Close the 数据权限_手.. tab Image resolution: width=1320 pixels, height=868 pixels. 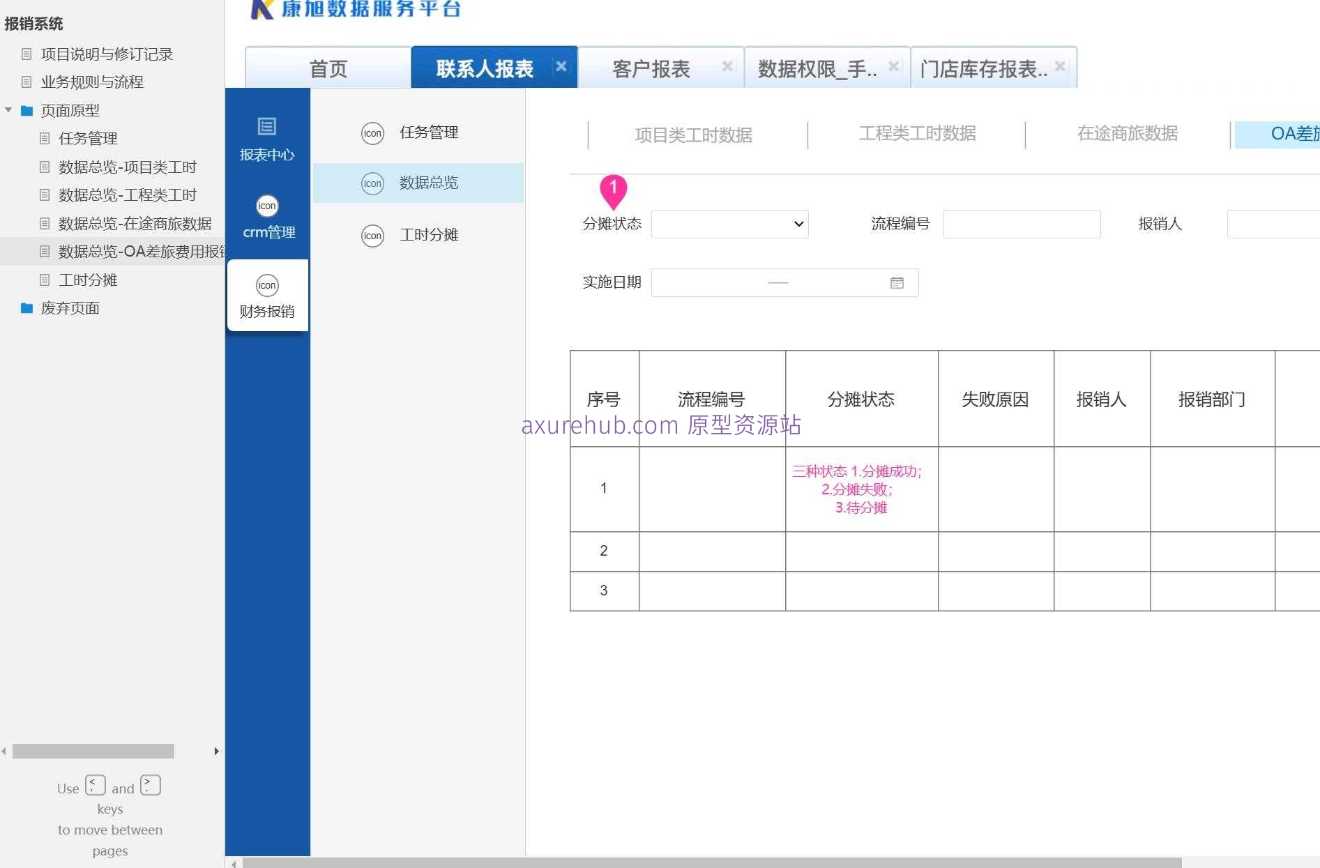point(893,66)
